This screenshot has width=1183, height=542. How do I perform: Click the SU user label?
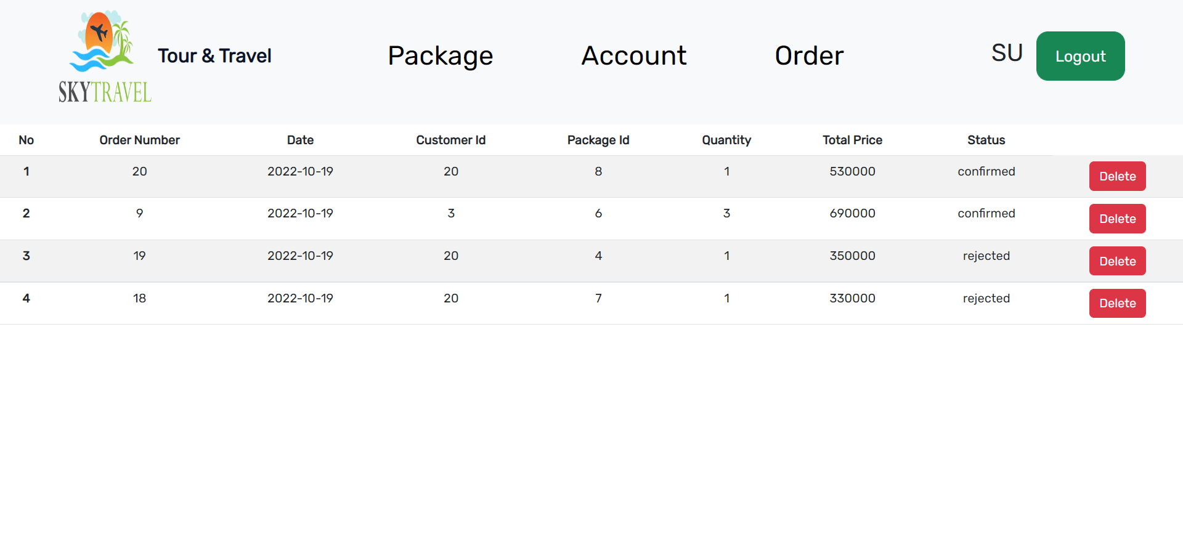[1007, 53]
